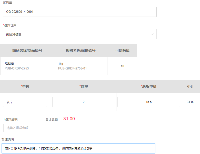Click the 数量 input containing 2
Screen dimensions: 200x154
coord(84,102)
